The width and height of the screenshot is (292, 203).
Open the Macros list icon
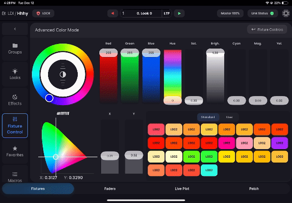click(15, 174)
